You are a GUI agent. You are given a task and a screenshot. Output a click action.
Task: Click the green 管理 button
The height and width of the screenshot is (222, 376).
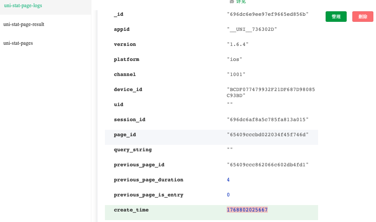coord(336,17)
